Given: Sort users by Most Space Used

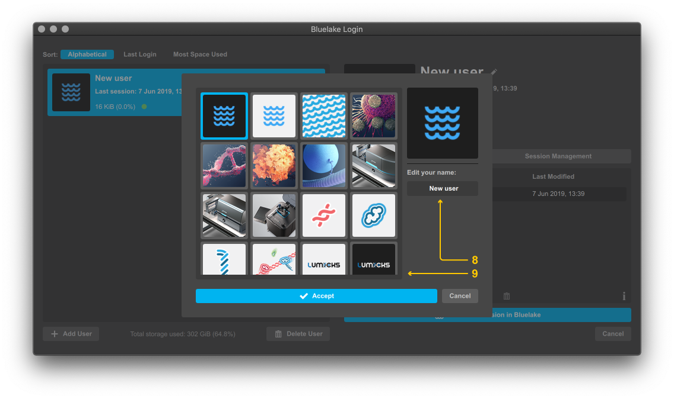Looking at the screenshot, I should (200, 54).
